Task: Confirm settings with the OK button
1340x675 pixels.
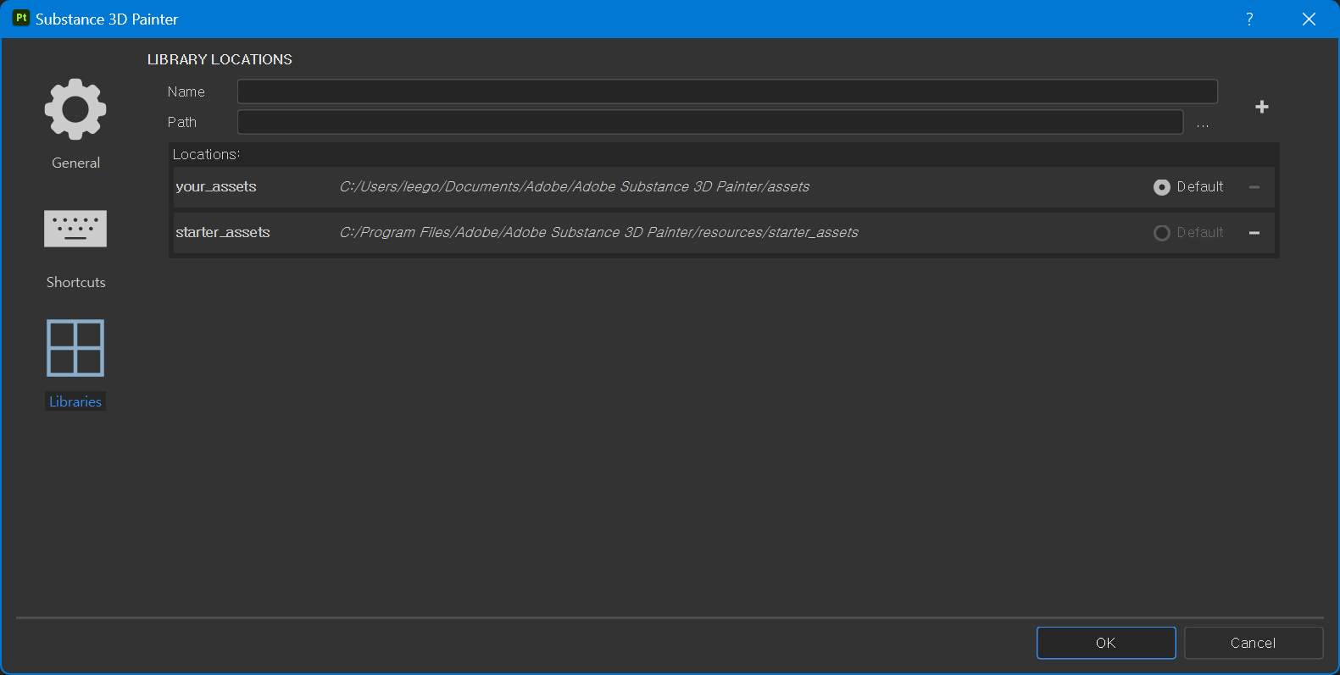Action: point(1106,643)
